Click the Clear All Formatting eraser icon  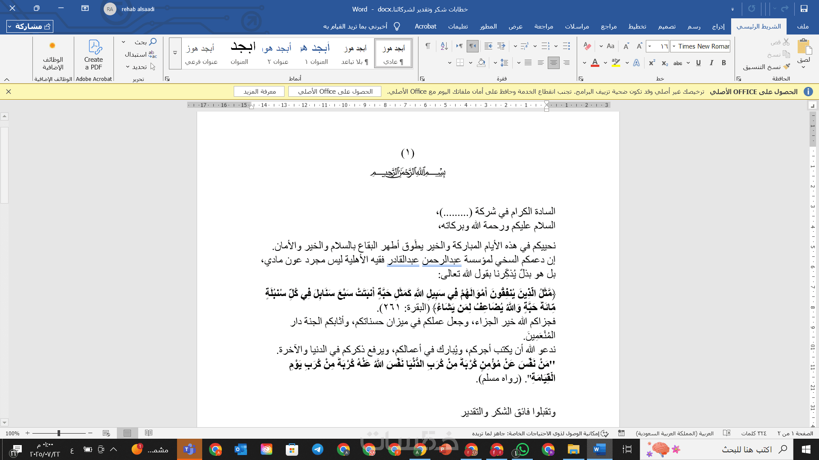pos(587,46)
